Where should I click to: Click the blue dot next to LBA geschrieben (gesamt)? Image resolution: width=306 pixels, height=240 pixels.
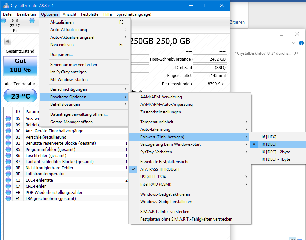[x=7, y=198]
